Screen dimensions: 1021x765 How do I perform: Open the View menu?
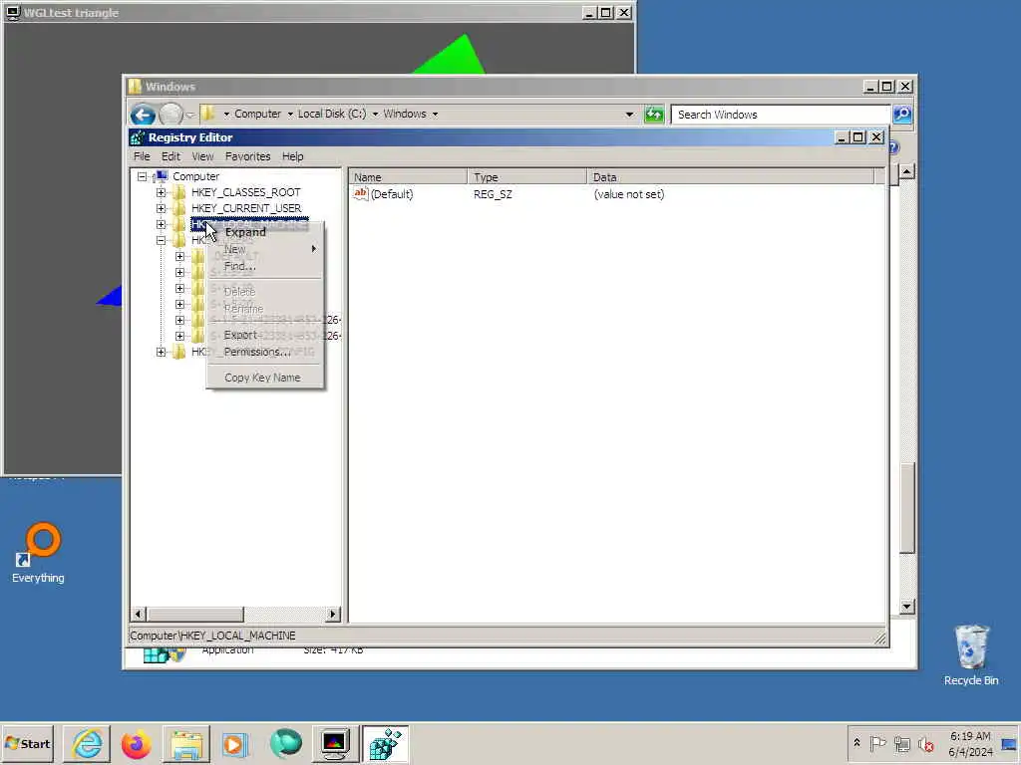point(202,156)
